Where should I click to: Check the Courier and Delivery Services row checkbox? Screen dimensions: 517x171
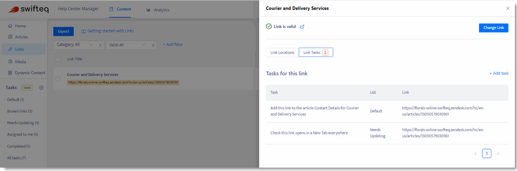coord(58,79)
